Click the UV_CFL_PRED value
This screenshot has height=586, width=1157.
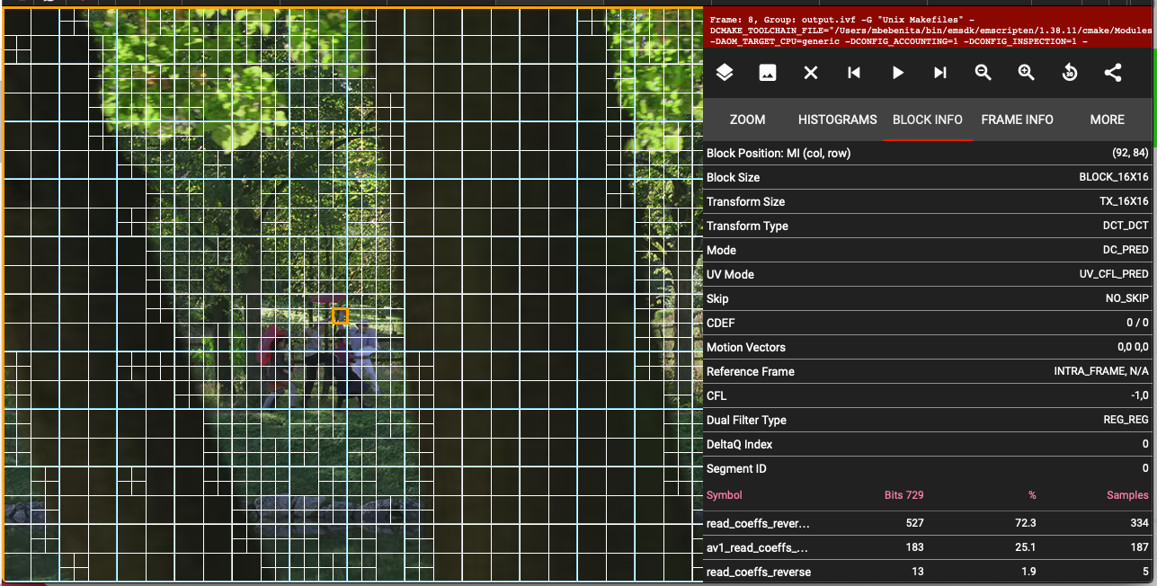pyautogui.click(x=1114, y=275)
